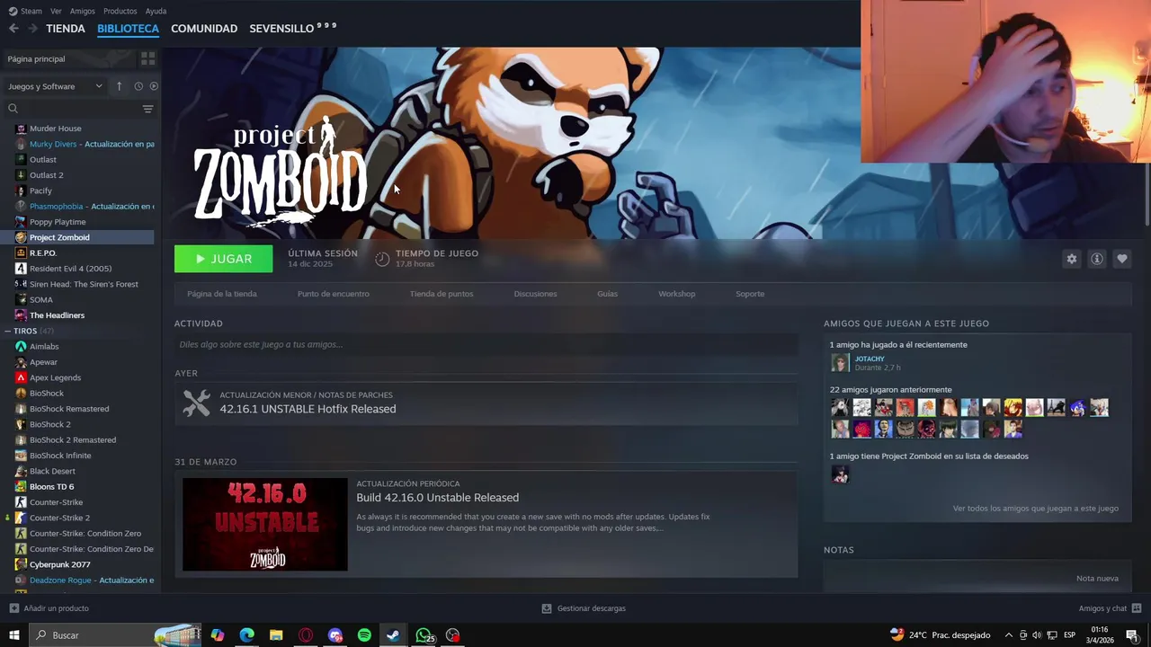Open Microsoft Edge from the taskbar
The image size is (1151, 647).
(246, 635)
